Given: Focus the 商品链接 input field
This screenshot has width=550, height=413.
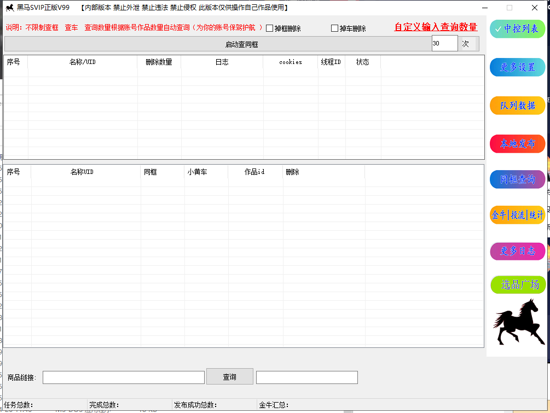Looking at the screenshot, I should click(x=123, y=377).
